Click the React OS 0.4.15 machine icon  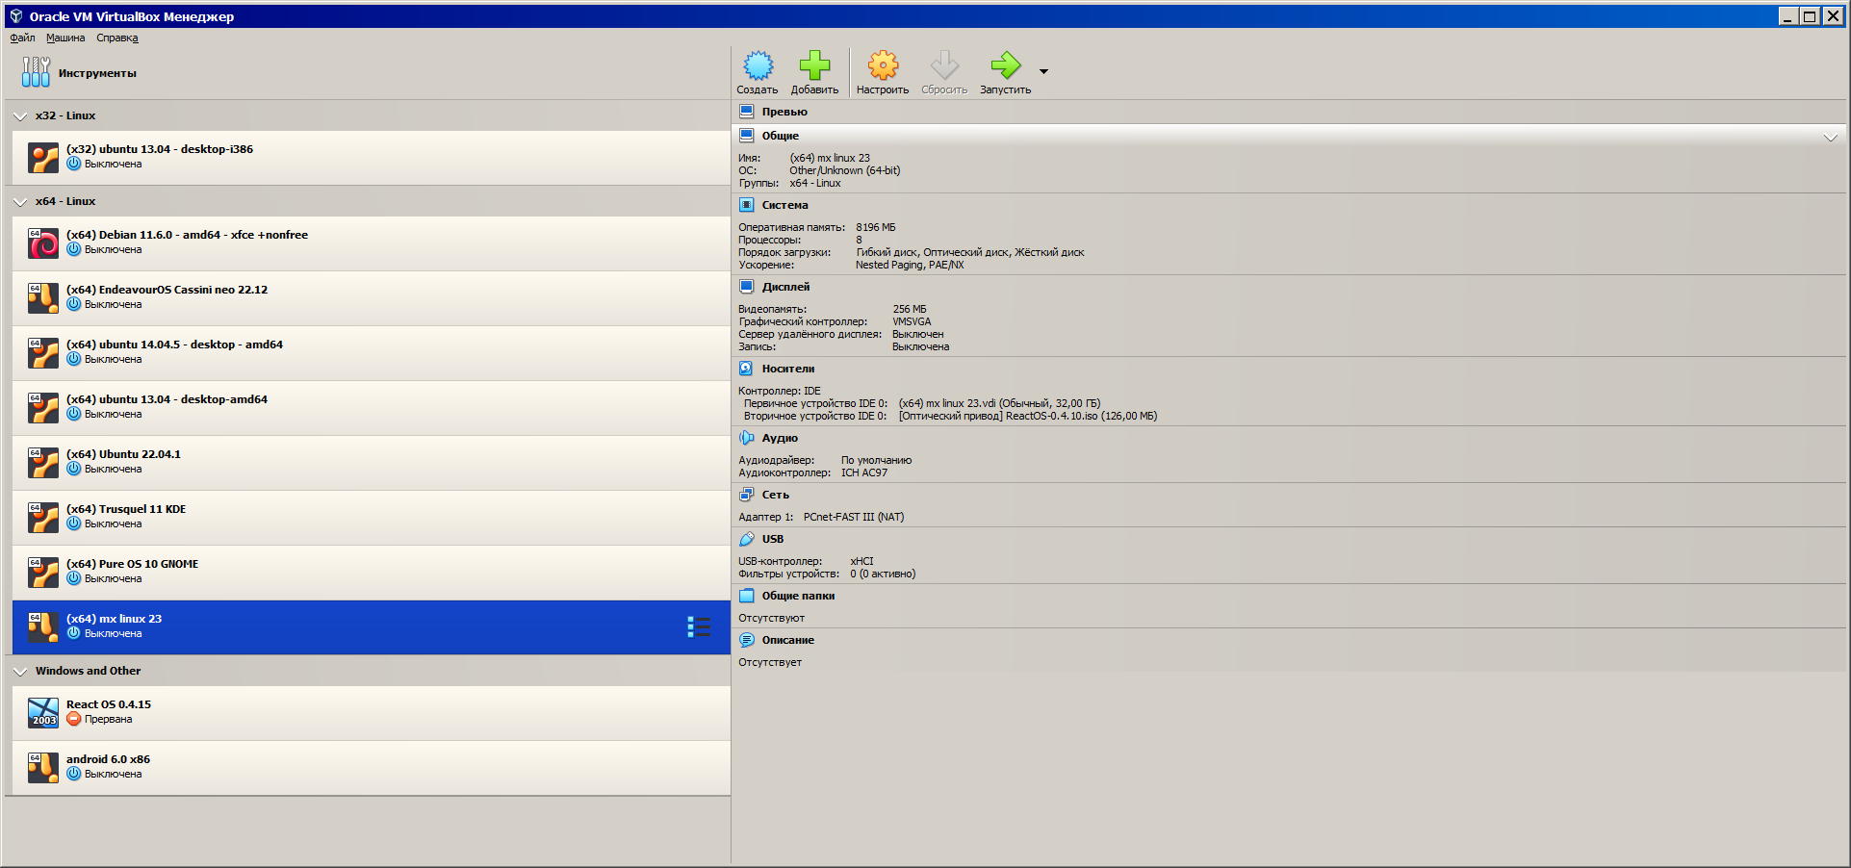(x=43, y=713)
